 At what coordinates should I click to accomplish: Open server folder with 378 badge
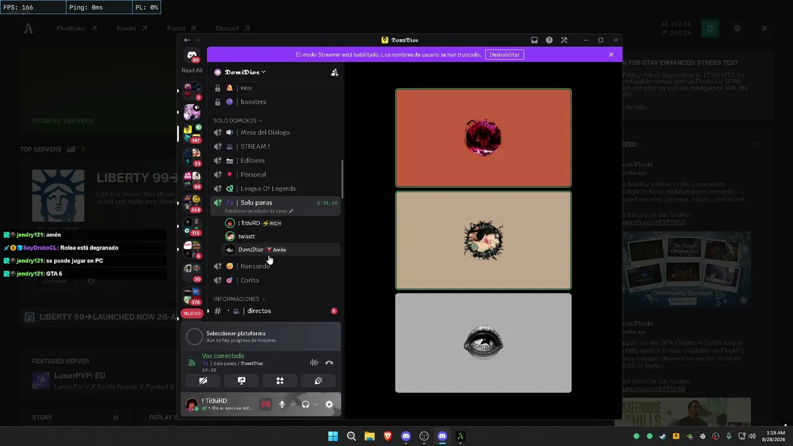pyautogui.click(x=192, y=295)
